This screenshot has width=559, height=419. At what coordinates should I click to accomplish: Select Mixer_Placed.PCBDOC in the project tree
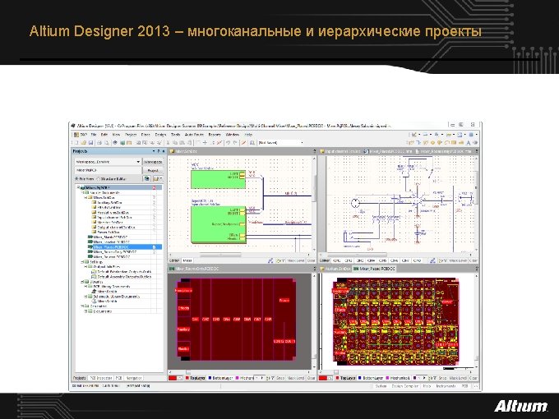click(x=110, y=247)
